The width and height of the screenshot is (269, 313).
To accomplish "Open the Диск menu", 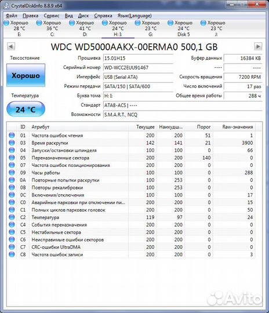I will coord(83,16).
